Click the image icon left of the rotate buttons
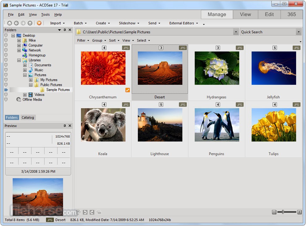The height and width of the screenshot is (226, 306). coord(79,212)
